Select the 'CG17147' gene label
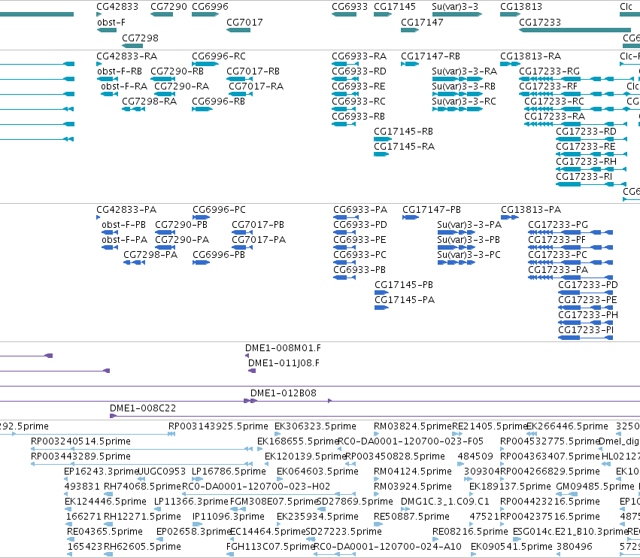The height and width of the screenshot is (558, 640). click(x=422, y=23)
